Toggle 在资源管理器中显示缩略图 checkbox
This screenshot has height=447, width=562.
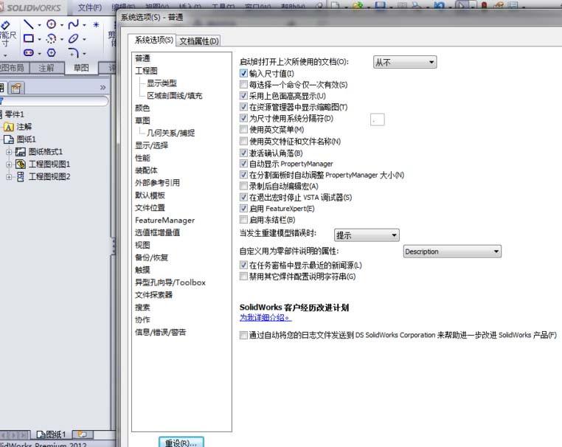(x=243, y=107)
